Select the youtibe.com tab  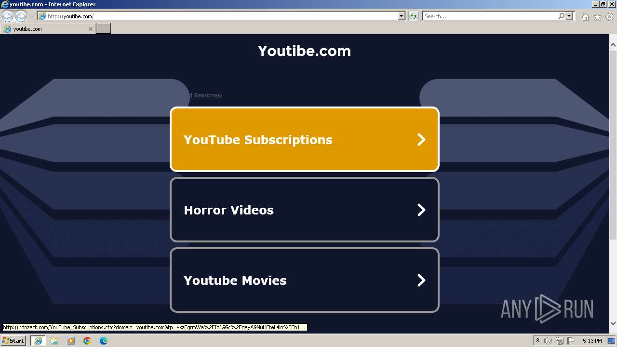pyautogui.click(x=48, y=29)
